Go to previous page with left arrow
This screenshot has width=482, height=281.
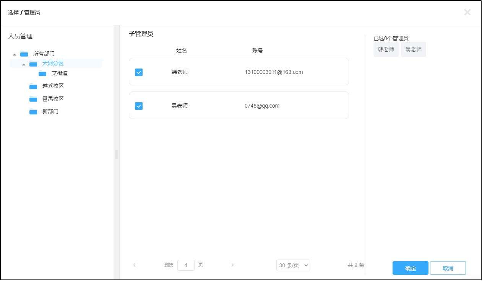click(135, 265)
